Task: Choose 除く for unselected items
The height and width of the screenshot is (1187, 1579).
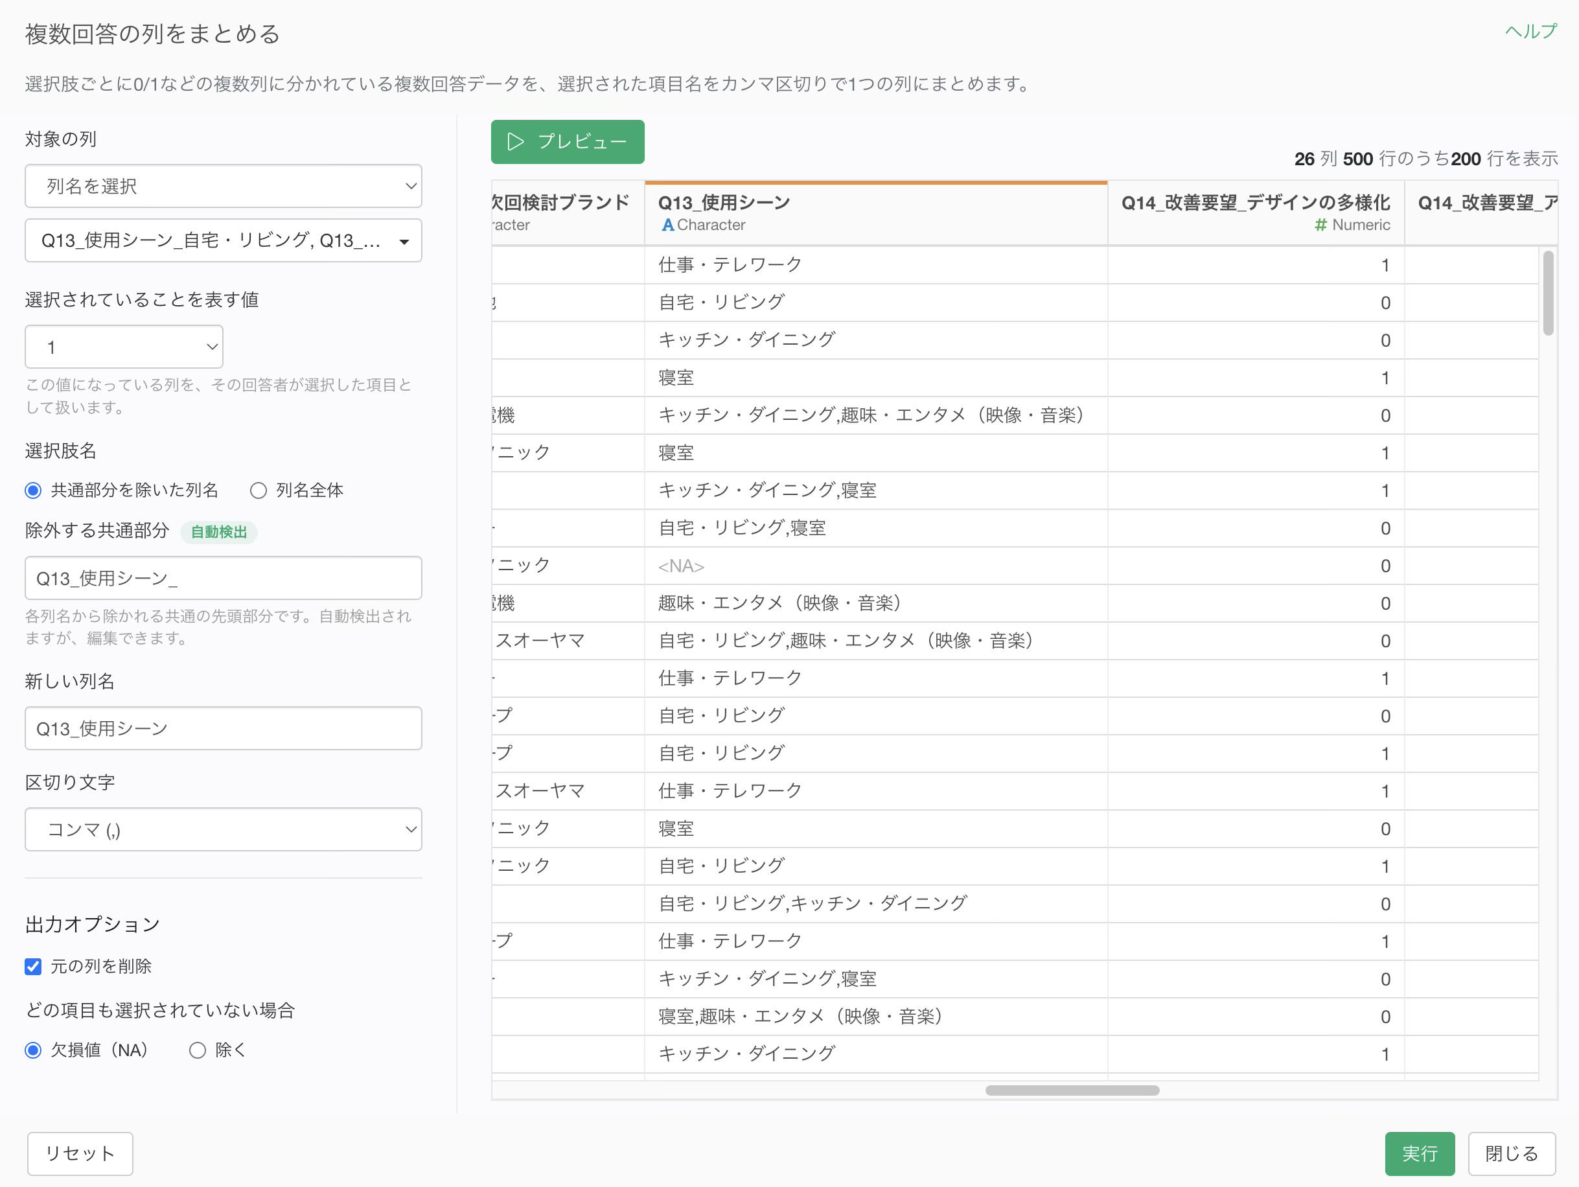Action: 198,1050
